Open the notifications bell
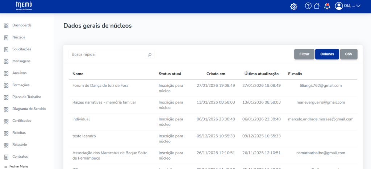This screenshot has height=169, width=371. click(327, 6)
